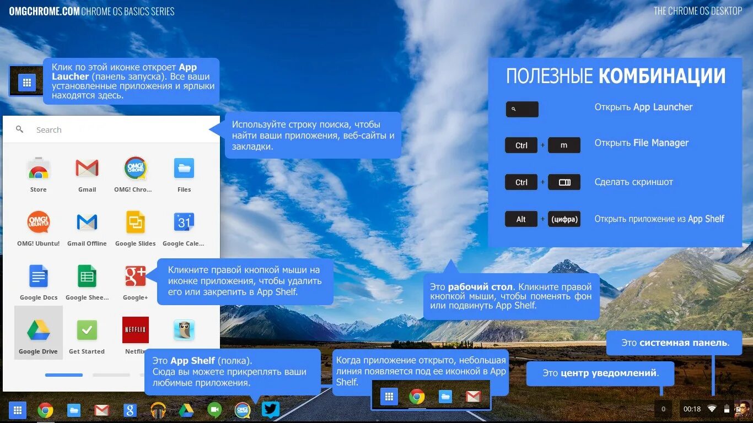753x423 pixels.
Task: Launch the Get Started app
Action: (87, 330)
